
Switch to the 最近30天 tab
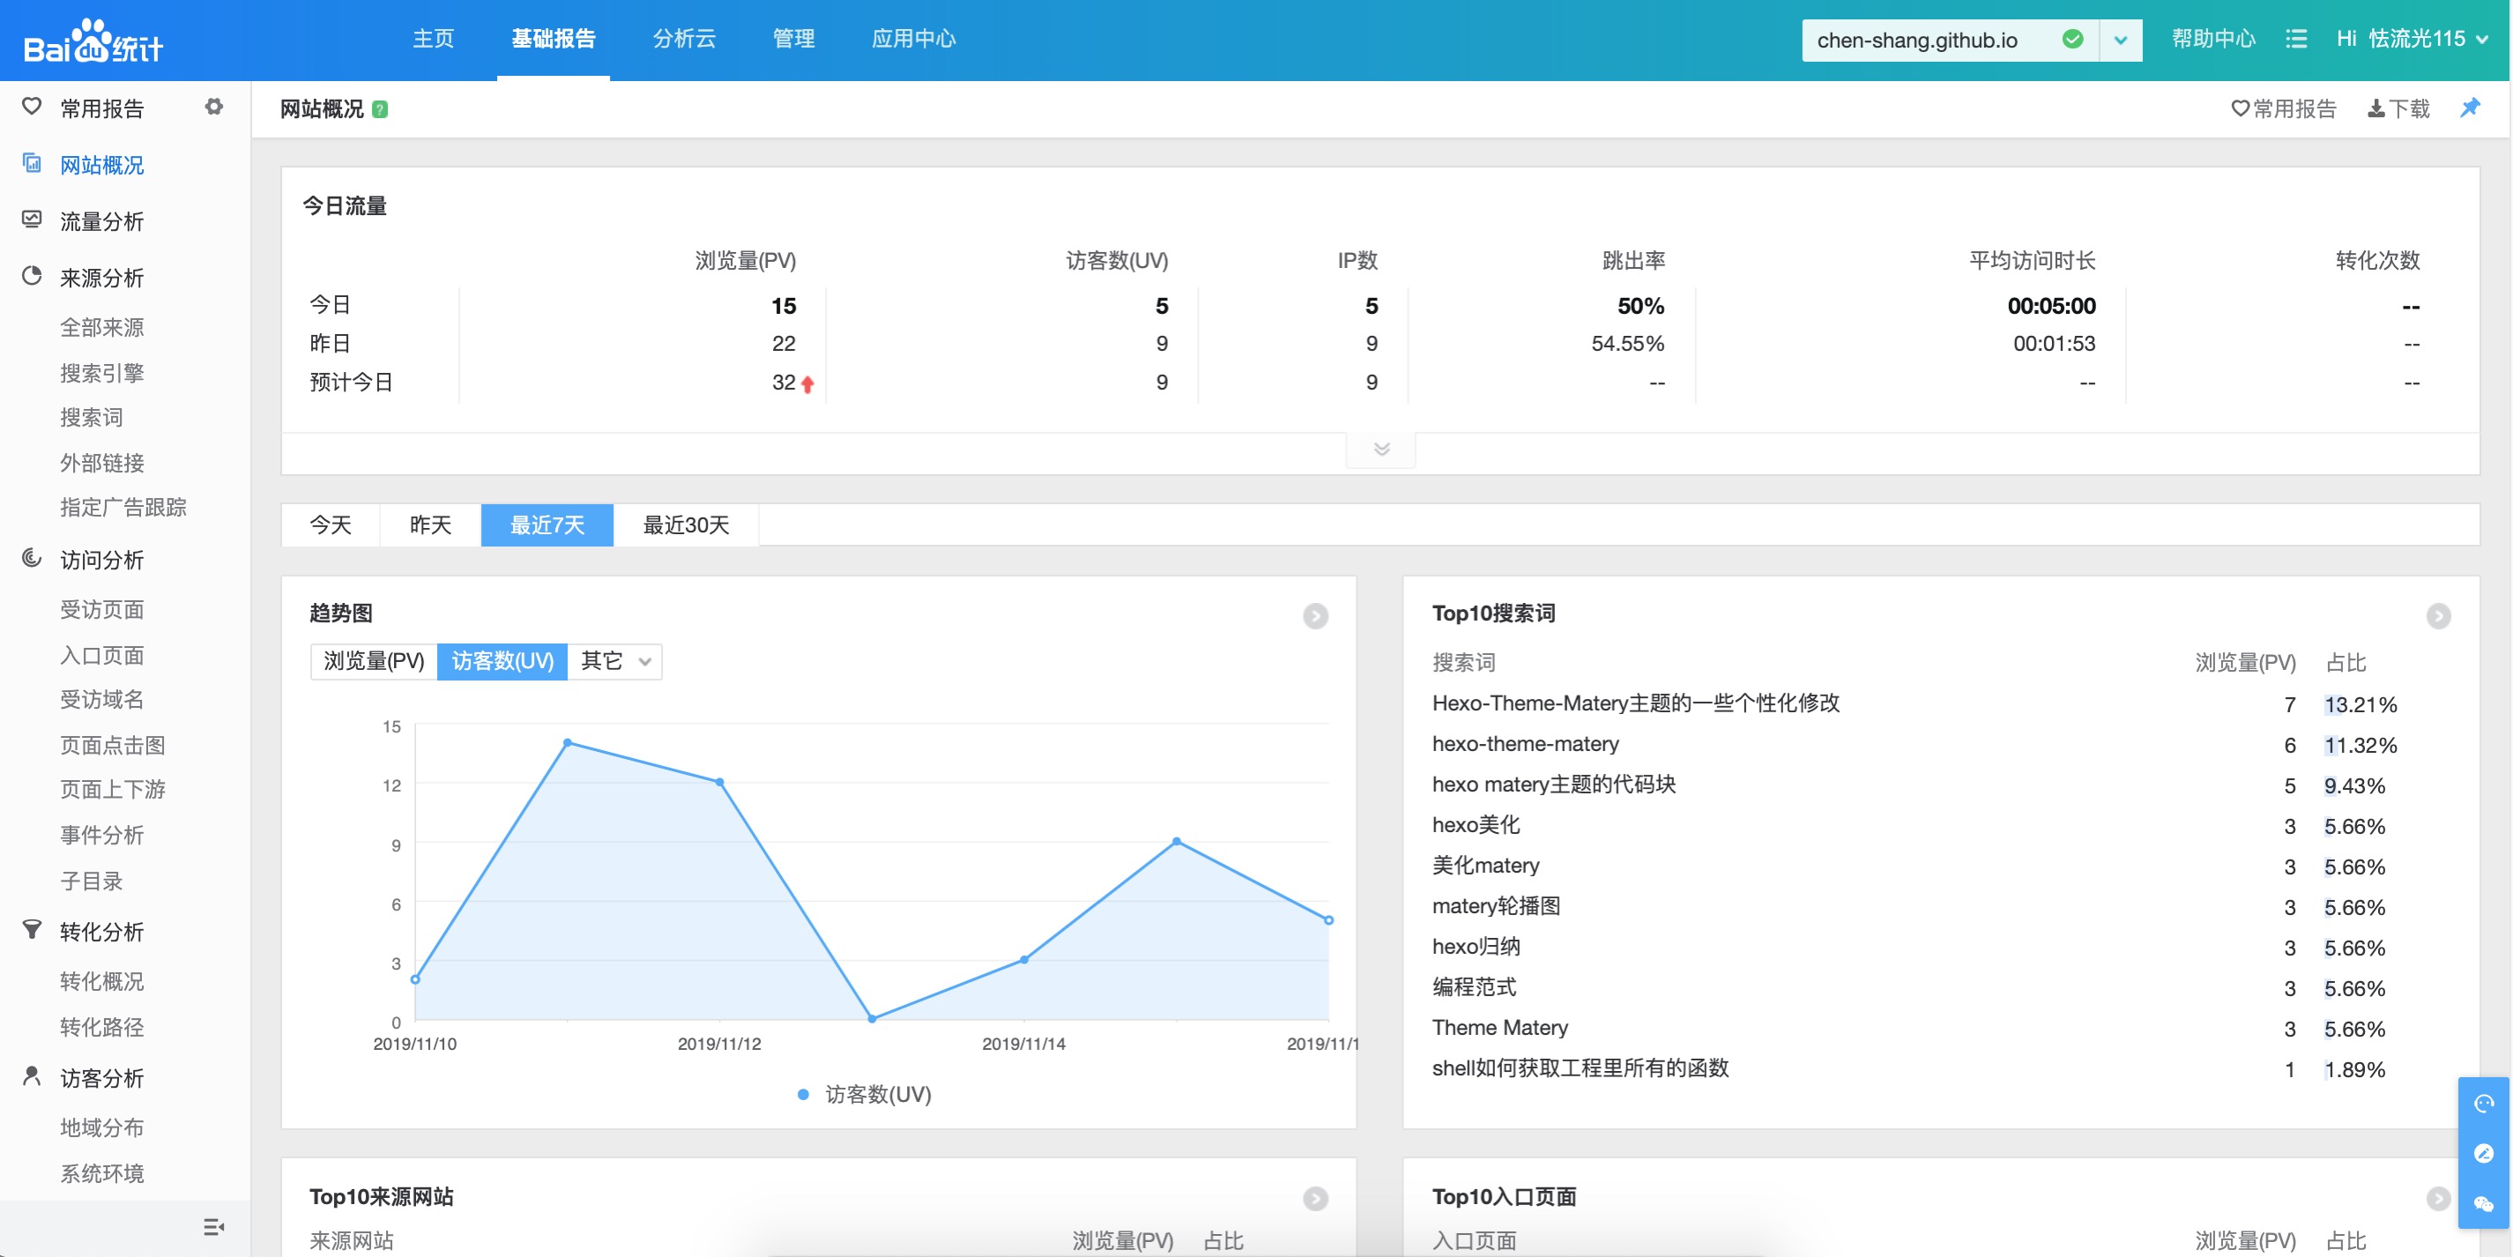click(x=686, y=525)
